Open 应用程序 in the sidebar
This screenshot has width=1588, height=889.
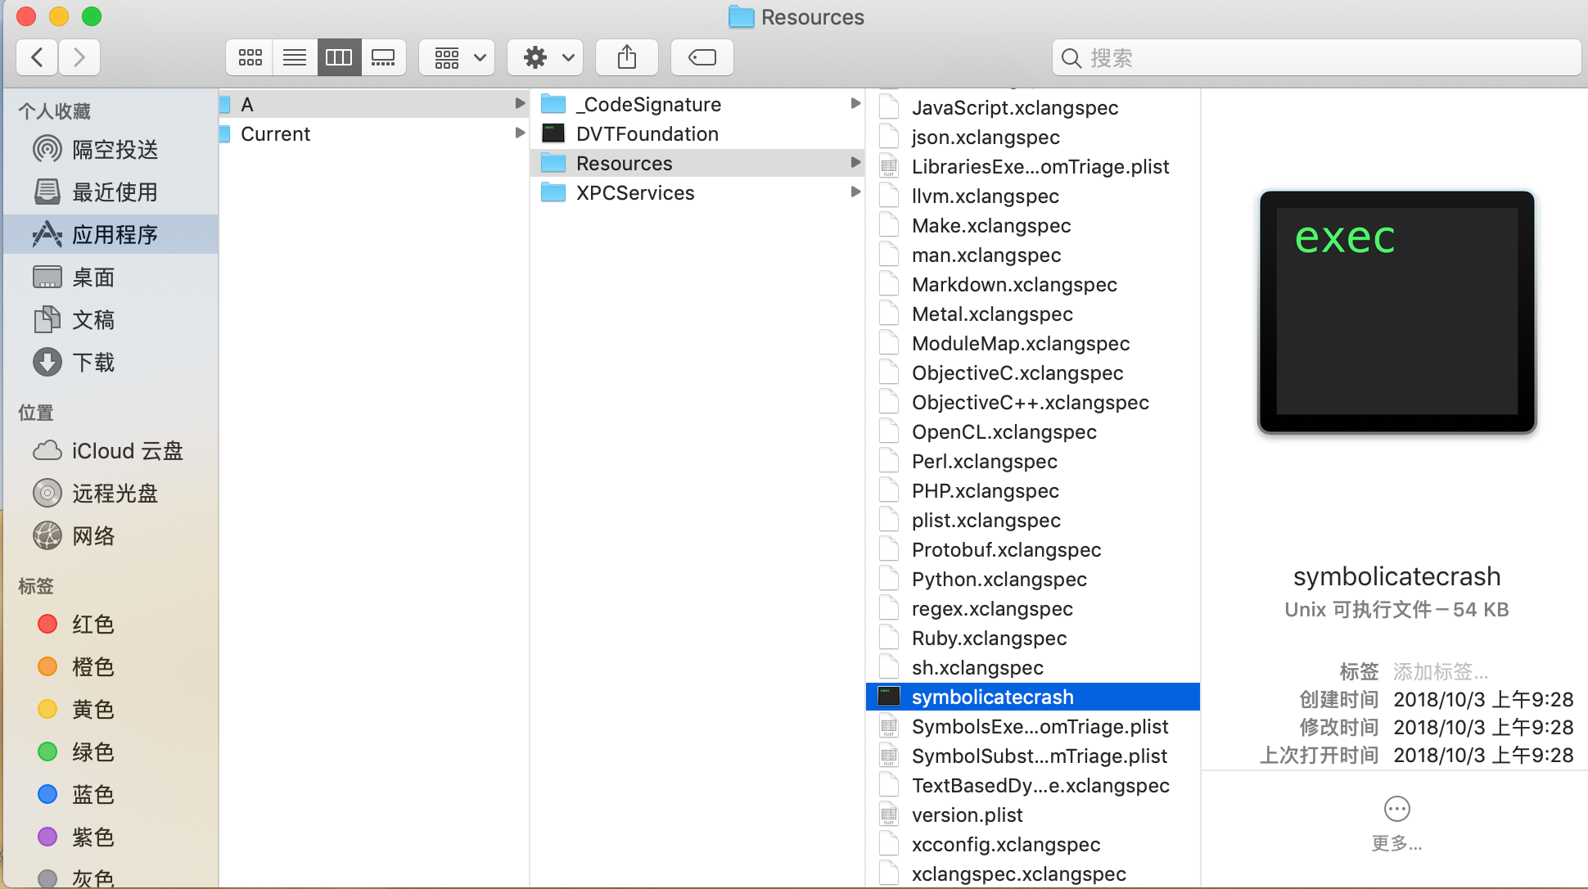[x=111, y=234]
